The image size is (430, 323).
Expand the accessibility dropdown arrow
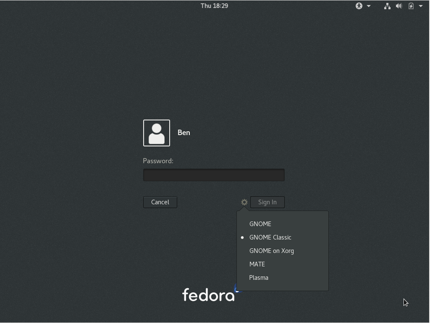tap(369, 6)
